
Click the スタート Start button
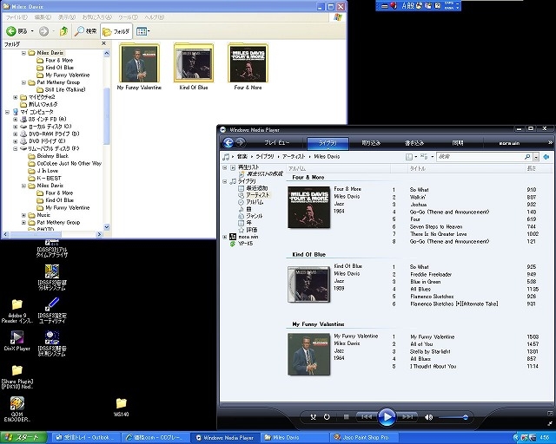pos(23,438)
